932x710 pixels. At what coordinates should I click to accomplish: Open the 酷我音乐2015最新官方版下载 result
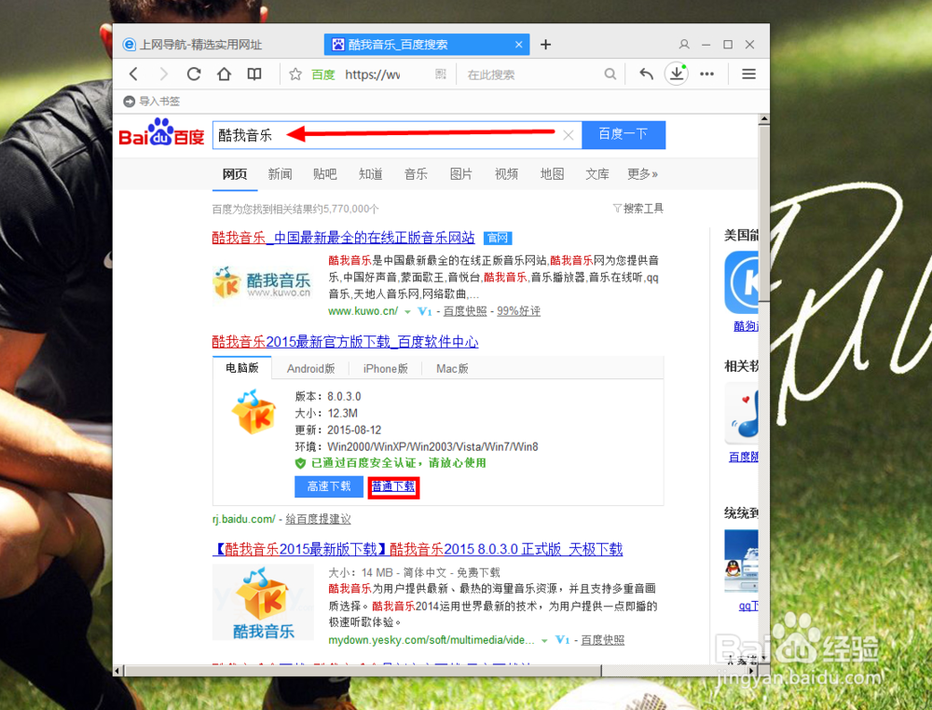click(x=346, y=342)
